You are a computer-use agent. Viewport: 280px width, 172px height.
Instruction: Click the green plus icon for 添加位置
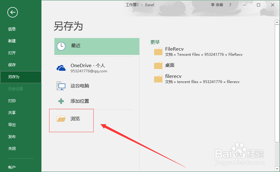(x=61, y=101)
